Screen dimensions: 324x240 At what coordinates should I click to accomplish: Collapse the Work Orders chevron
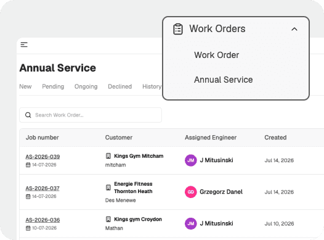[294, 29]
